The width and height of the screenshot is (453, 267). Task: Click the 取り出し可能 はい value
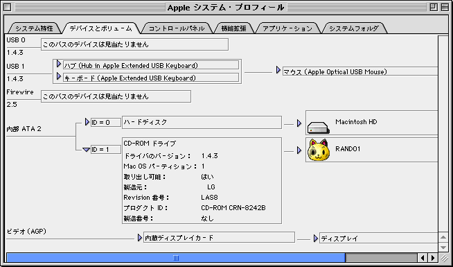tap(207, 177)
